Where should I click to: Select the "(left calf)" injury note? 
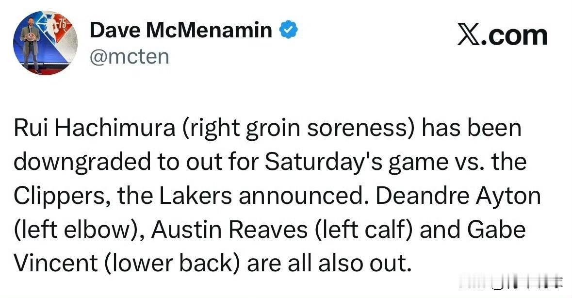tap(363, 230)
